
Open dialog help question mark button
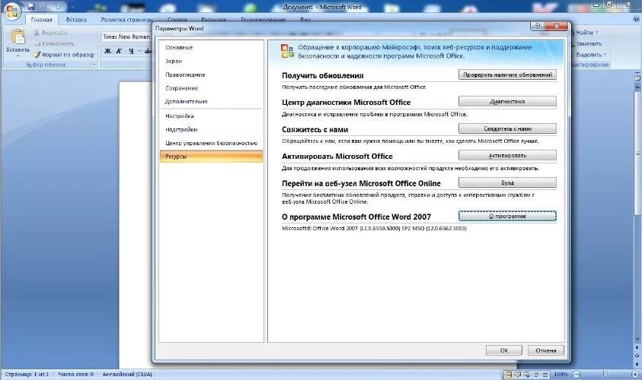point(538,26)
